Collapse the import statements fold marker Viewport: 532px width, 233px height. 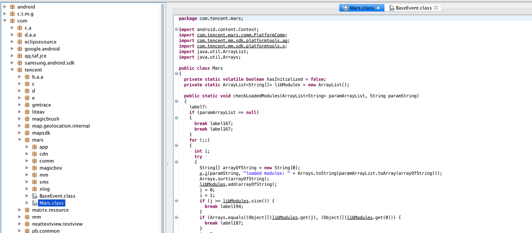[x=176, y=29]
